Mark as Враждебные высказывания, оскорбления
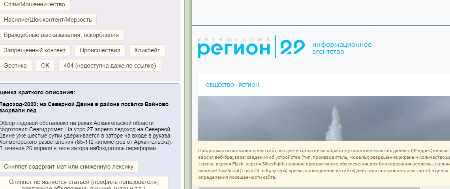The height and width of the screenshot is (189, 450). 61,35
